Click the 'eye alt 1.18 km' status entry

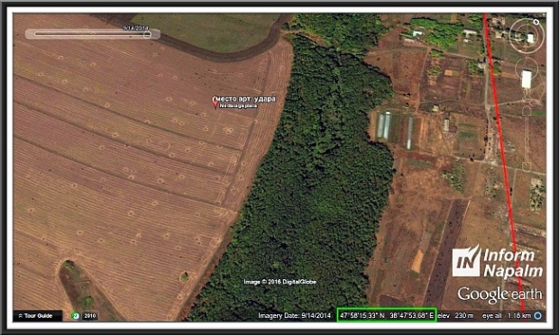pyautogui.click(x=507, y=316)
